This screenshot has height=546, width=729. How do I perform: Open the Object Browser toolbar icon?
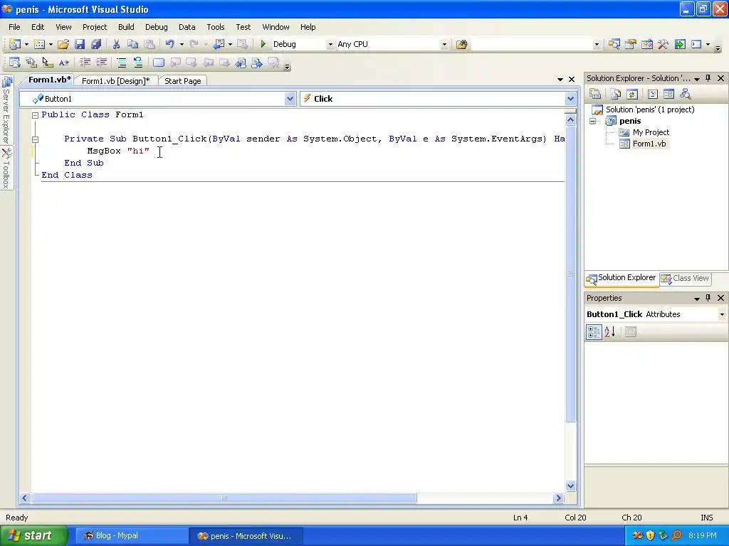[x=647, y=44]
